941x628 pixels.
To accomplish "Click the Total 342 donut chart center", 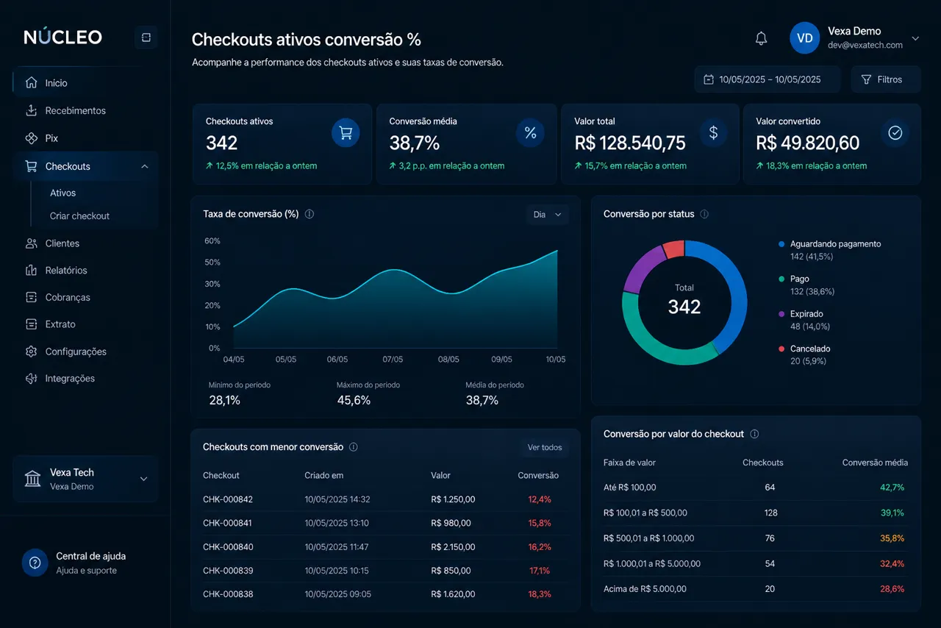I will (684, 301).
